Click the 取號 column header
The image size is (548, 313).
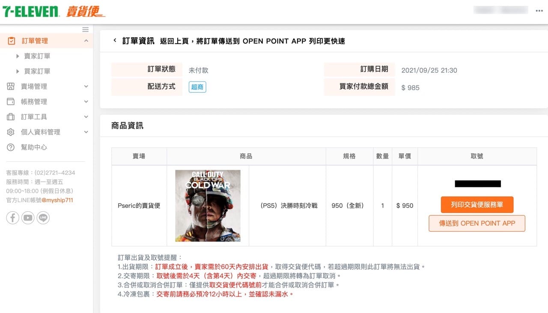point(477,156)
